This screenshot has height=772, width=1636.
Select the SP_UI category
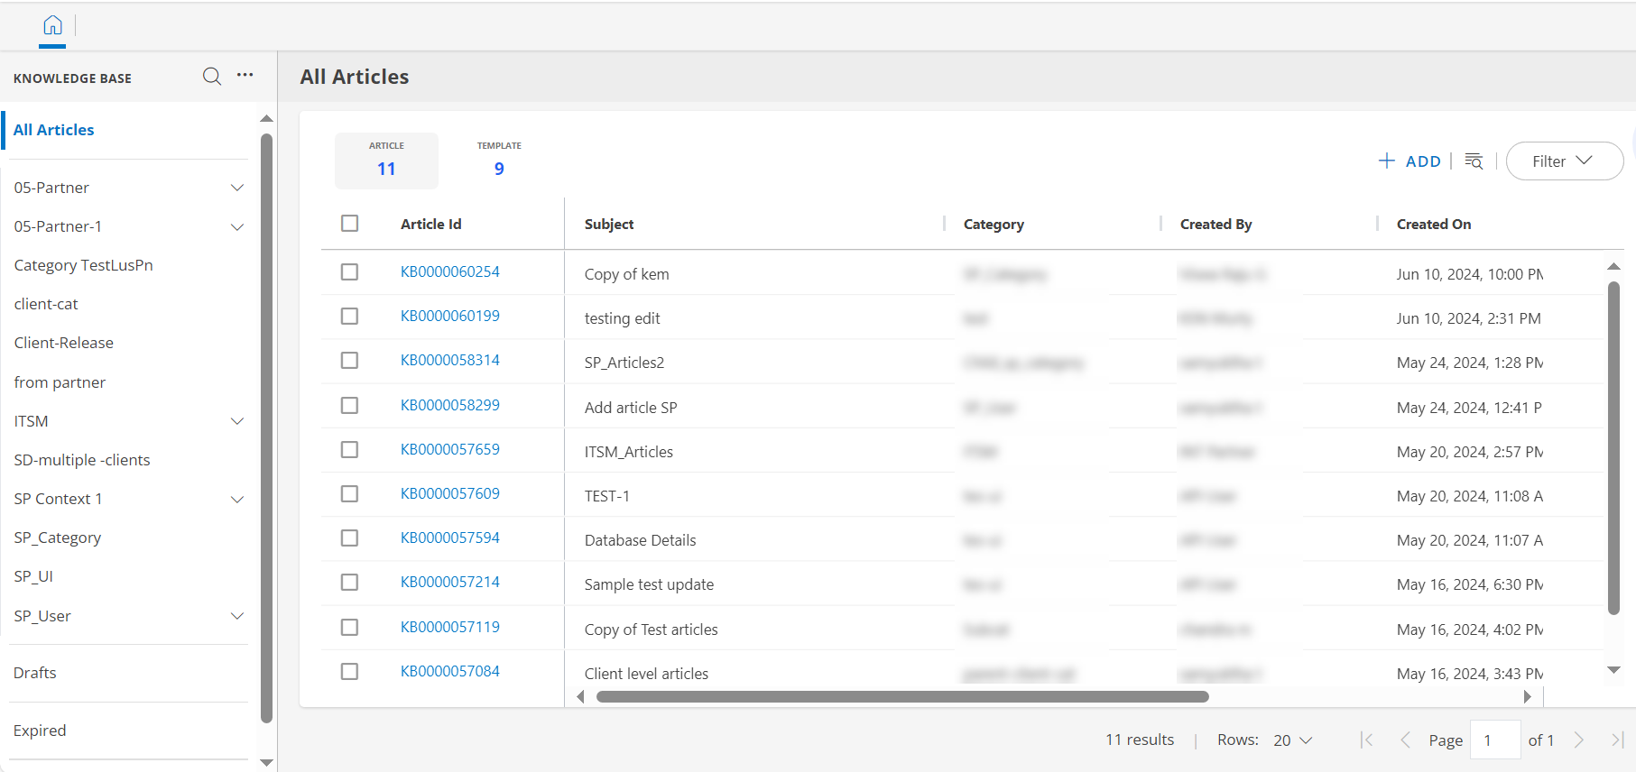tap(33, 576)
